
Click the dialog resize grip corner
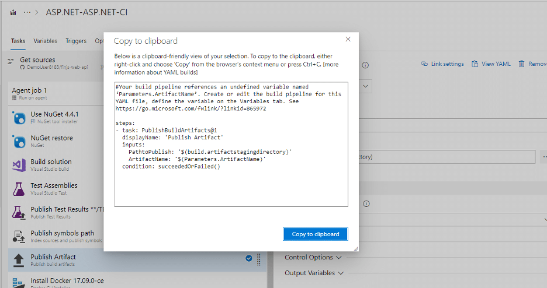356,249
